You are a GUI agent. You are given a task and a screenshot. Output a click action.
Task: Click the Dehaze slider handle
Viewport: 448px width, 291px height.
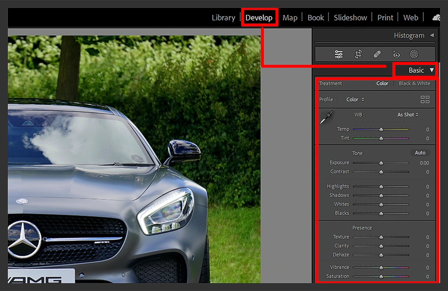point(381,255)
